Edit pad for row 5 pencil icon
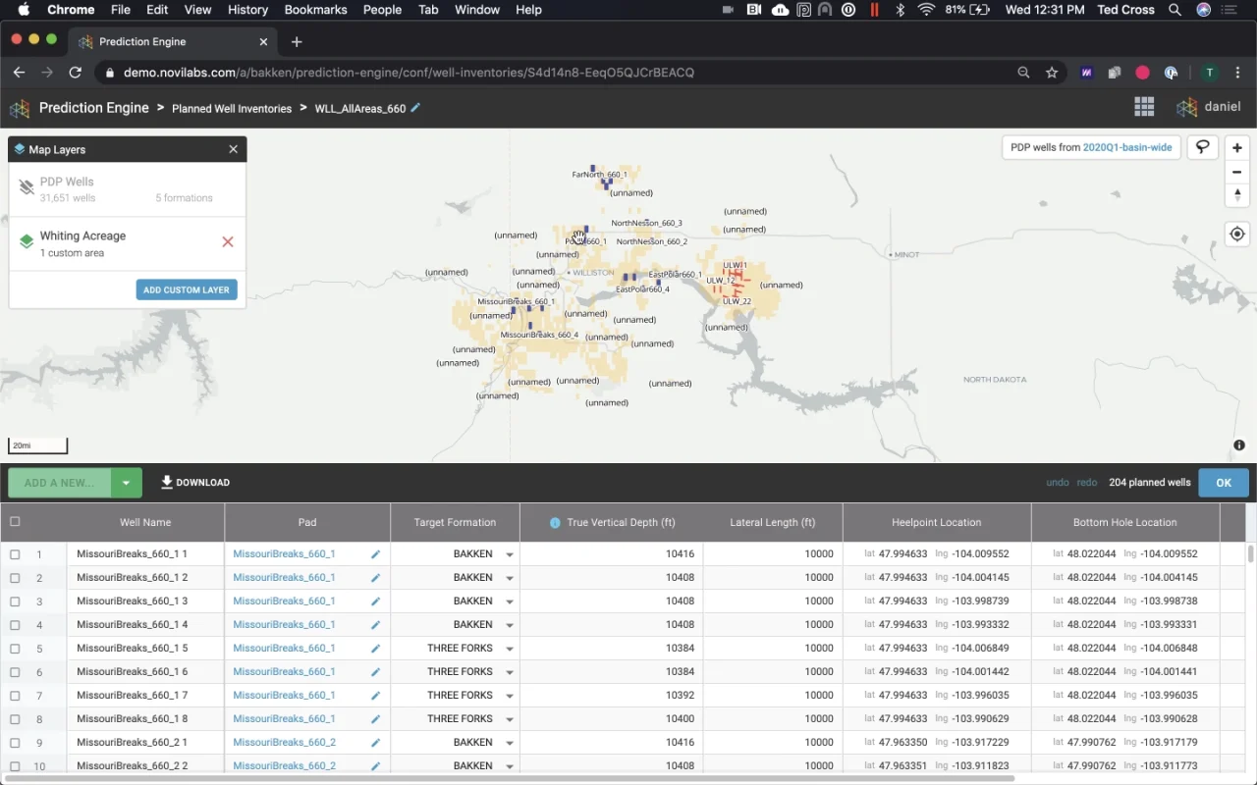Screen dimensions: 1257x785 click(375, 649)
